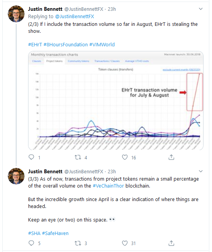
Task: Click the #EHrT hashtag
Action: pos(35,44)
